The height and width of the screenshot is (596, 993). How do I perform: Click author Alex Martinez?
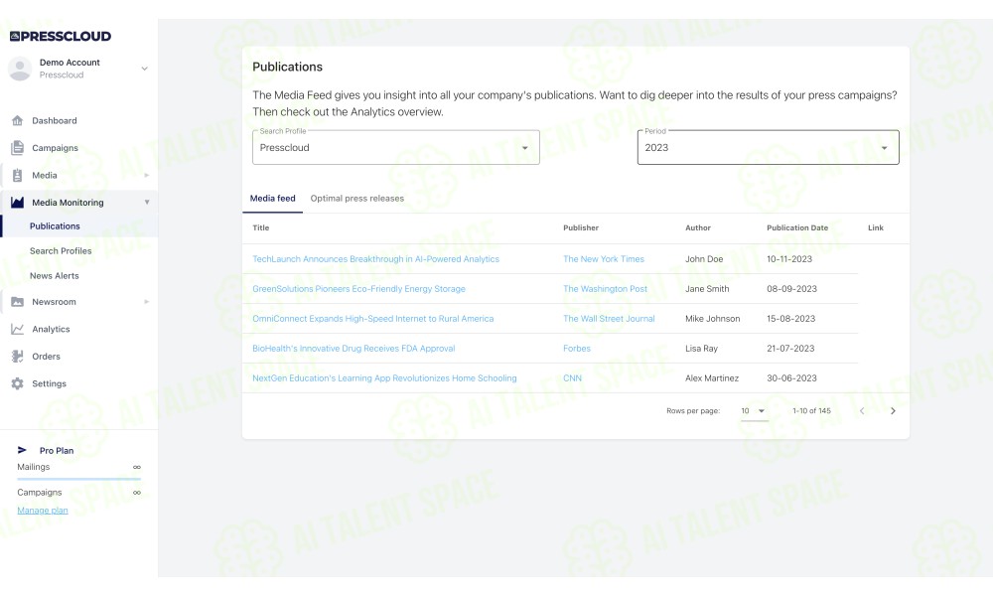pyautogui.click(x=712, y=378)
